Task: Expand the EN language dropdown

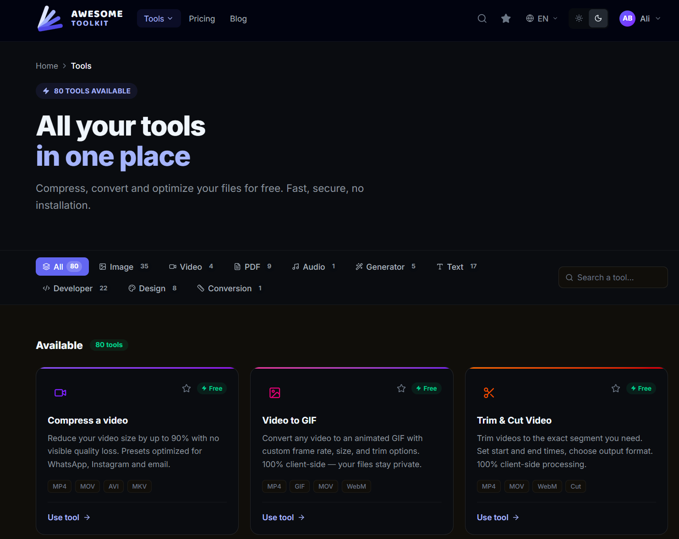Action: click(x=542, y=18)
